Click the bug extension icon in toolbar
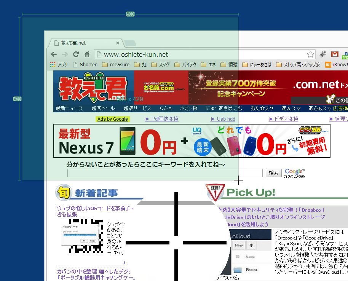 point(323,54)
